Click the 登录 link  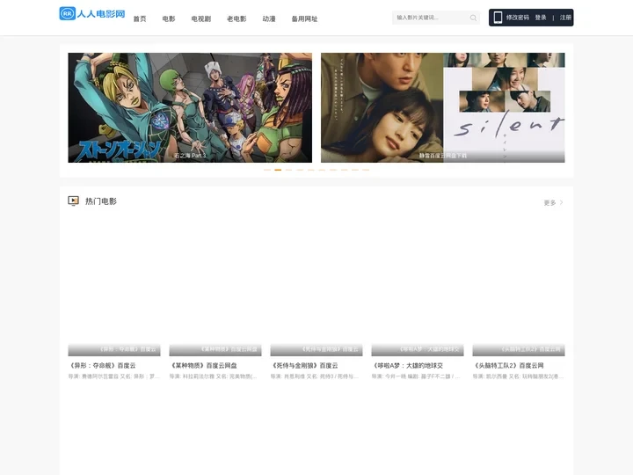pyautogui.click(x=541, y=18)
